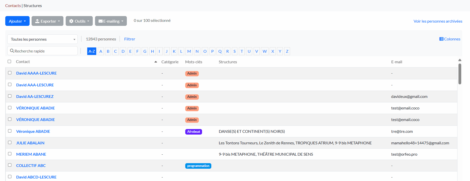This screenshot has width=470, height=181.
Task: Open the Filtrer link
Action: (130, 39)
